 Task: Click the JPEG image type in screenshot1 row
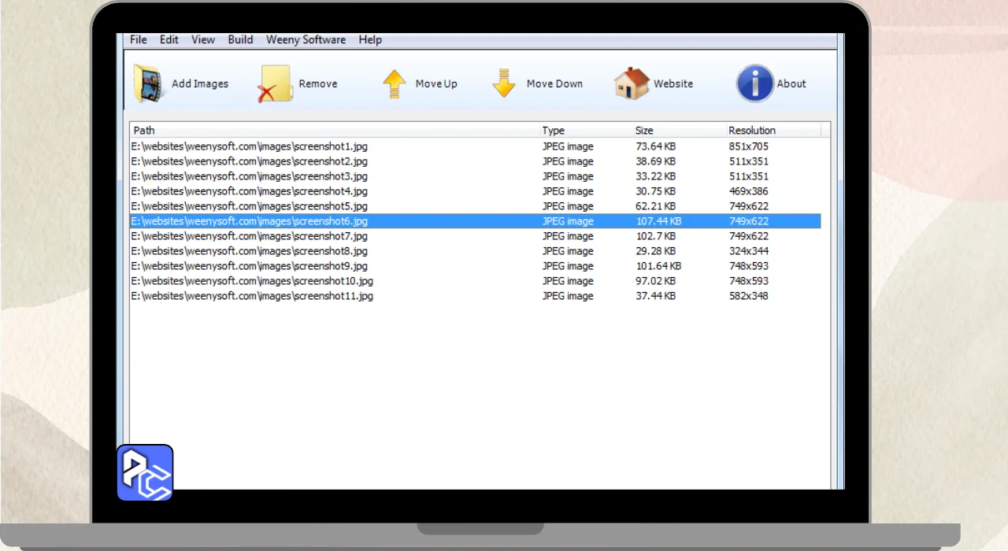point(568,146)
